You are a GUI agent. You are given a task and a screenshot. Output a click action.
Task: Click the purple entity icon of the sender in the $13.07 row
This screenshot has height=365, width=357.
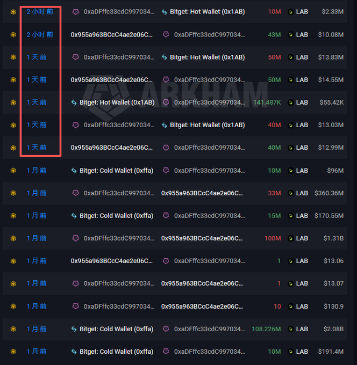76,283
